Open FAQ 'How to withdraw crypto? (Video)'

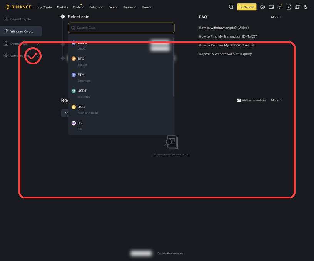pos(224,28)
